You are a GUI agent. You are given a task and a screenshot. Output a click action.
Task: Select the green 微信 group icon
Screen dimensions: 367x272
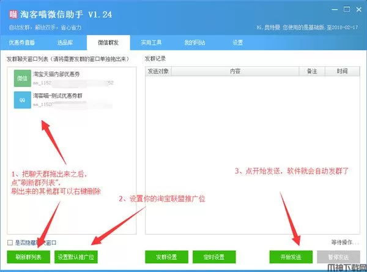click(x=22, y=78)
